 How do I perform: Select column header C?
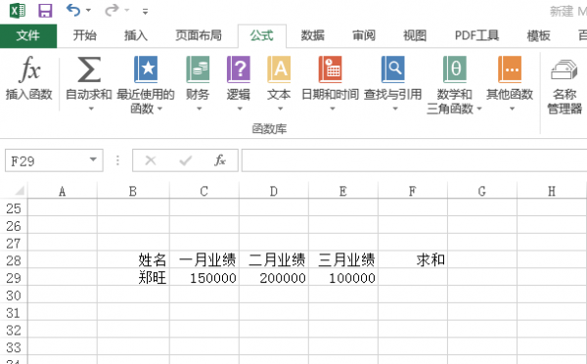204,192
